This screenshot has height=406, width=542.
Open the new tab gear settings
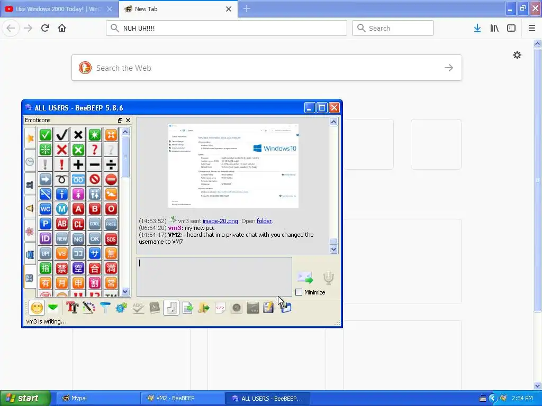pos(517,55)
